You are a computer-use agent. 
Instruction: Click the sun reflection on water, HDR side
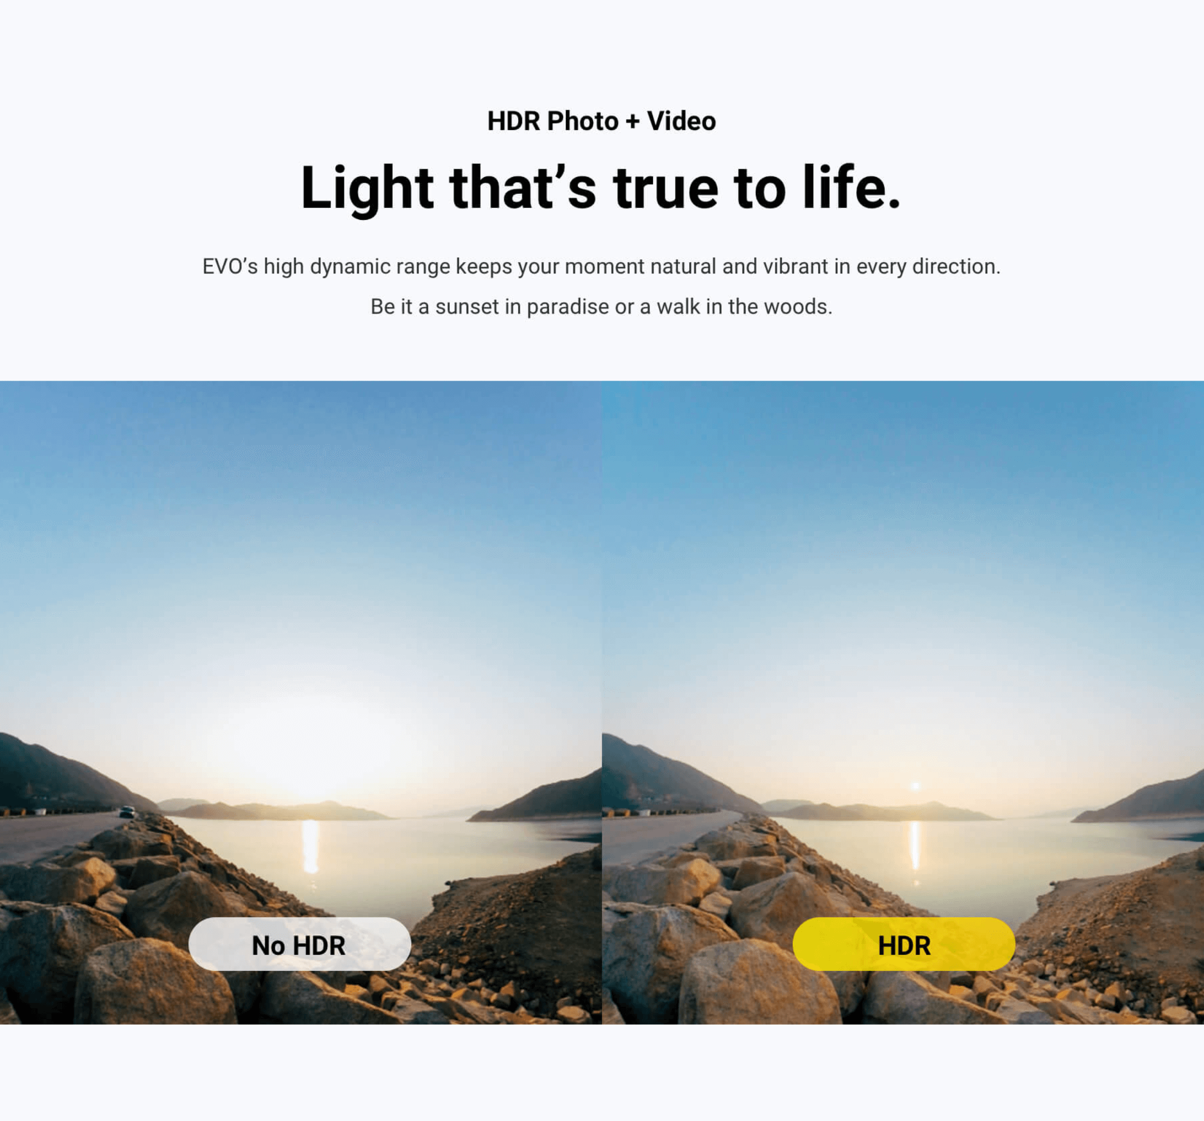(915, 846)
